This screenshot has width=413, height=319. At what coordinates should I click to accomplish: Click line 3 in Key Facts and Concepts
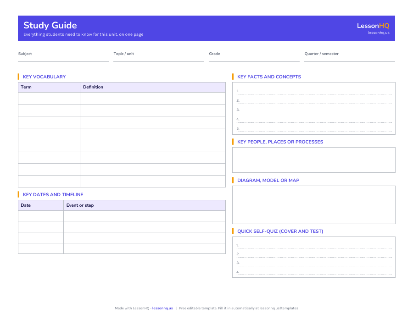point(314,110)
